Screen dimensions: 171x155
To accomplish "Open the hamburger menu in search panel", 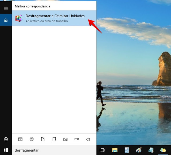I will pos(6,8).
